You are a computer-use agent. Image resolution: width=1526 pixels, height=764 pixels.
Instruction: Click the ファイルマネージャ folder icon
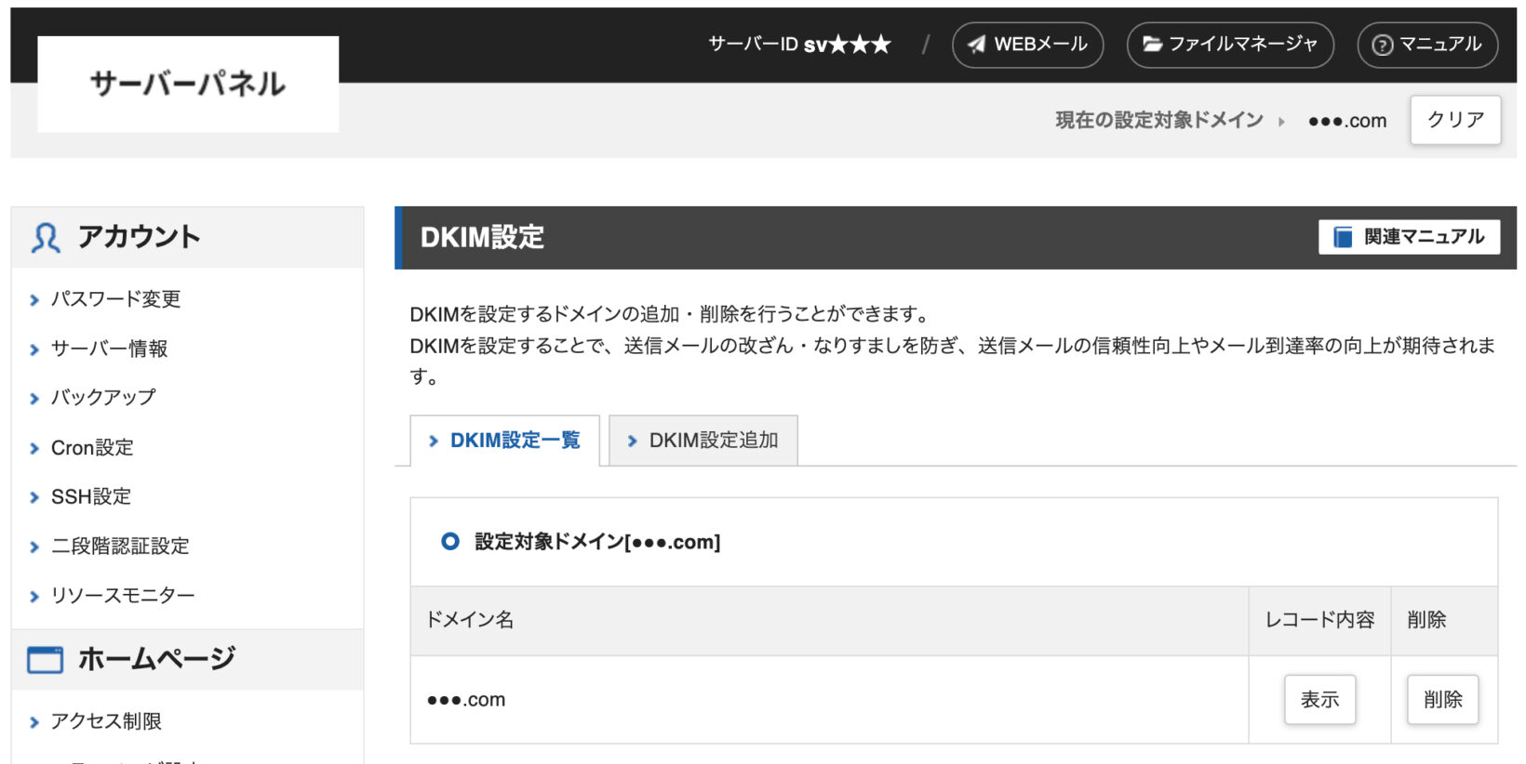(1152, 45)
